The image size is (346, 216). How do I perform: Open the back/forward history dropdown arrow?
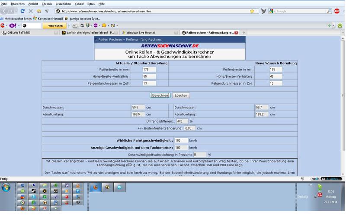tap(16, 11)
